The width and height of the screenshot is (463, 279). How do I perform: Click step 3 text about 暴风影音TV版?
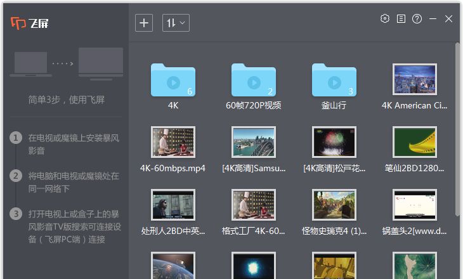(x=75, y=227)
